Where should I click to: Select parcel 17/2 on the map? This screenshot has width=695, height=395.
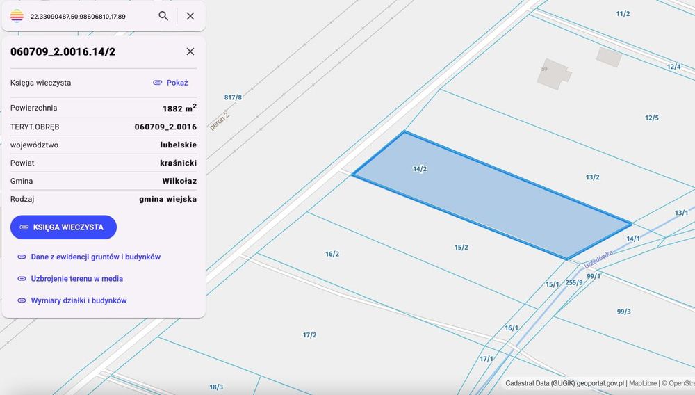tap(309, 335)
